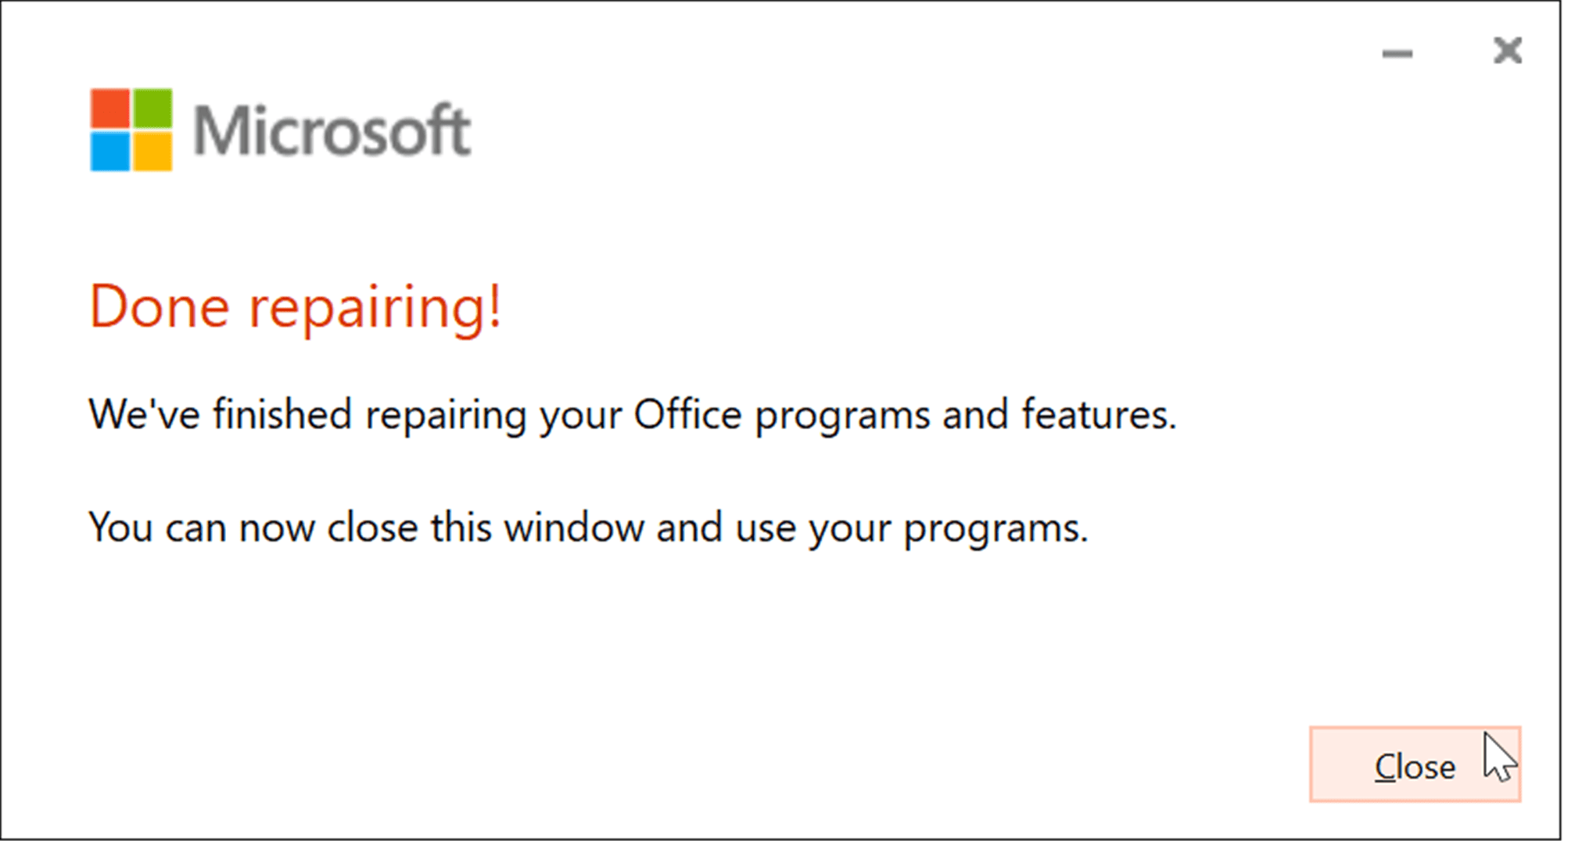This screenshot has width=1575, height=841.
Task: Click the Close button
Action: (x=1414, y=765)
